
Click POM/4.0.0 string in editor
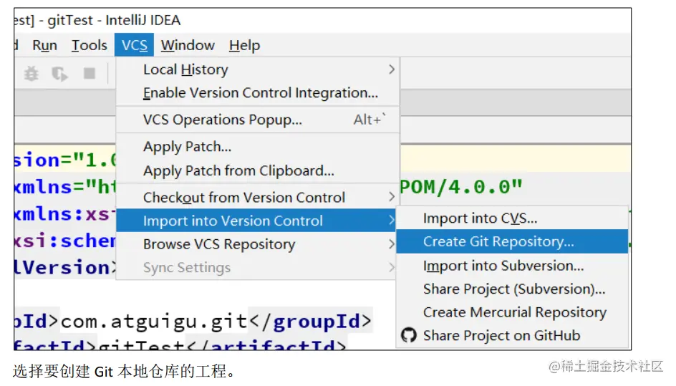pyautogui.click(x=461, y=187)
